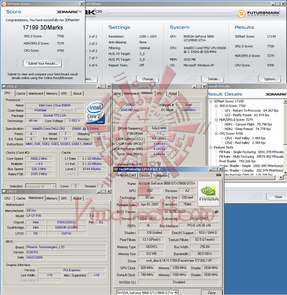Click the NVIDIA SLI Disabled field
287x295 pixels.
[179, 282]
